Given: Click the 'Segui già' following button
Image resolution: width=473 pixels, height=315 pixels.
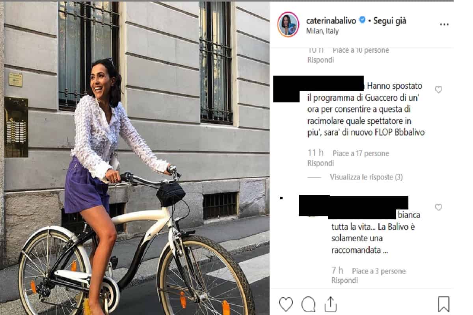Looking at the screenshot, I should [x=390, y=20].
